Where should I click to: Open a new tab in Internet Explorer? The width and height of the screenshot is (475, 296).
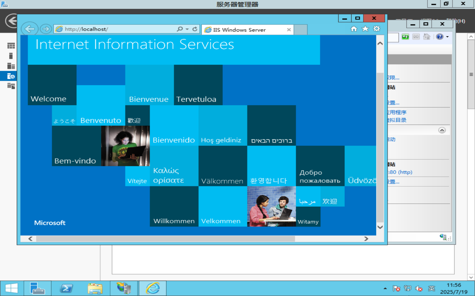pyautogui.click(x=300, y=29)
